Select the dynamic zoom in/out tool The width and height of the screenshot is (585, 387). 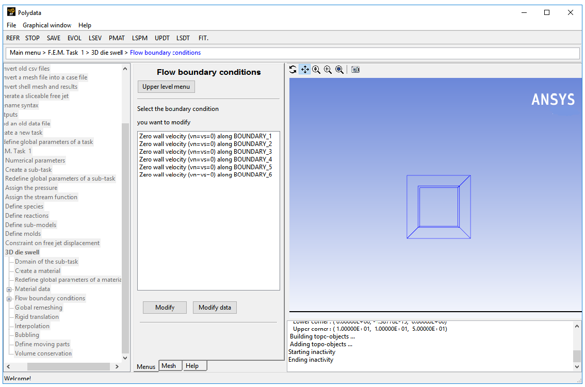pos(316,70)
